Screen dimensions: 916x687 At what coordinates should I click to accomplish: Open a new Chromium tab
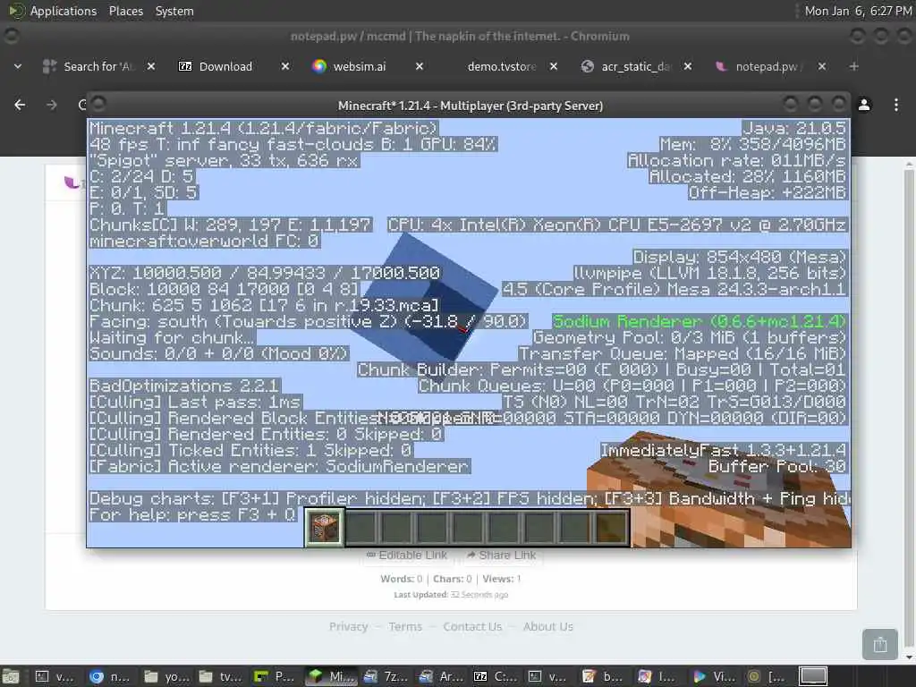pos(854,66)
